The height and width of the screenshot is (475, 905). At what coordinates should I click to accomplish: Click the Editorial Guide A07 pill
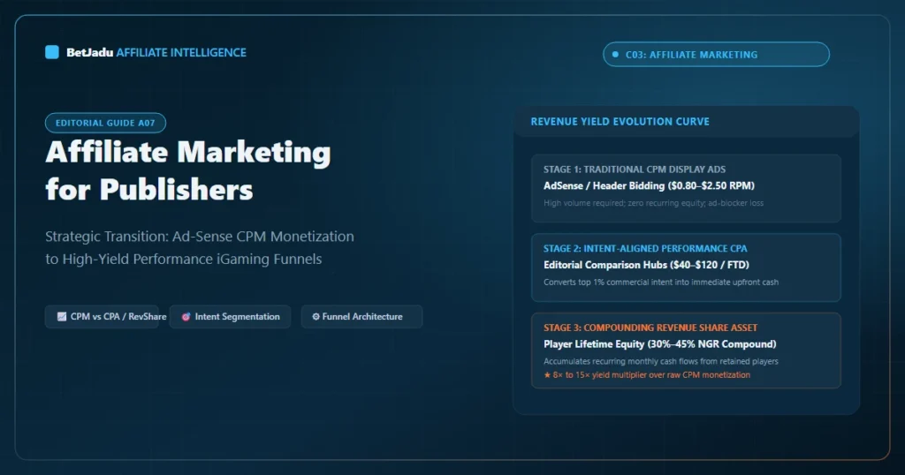pyautogui.click(x=106, y=123)
